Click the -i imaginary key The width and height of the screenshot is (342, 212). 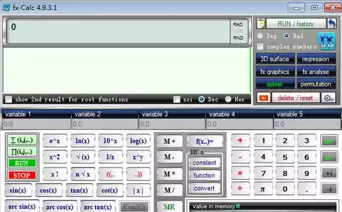point(329,189)
